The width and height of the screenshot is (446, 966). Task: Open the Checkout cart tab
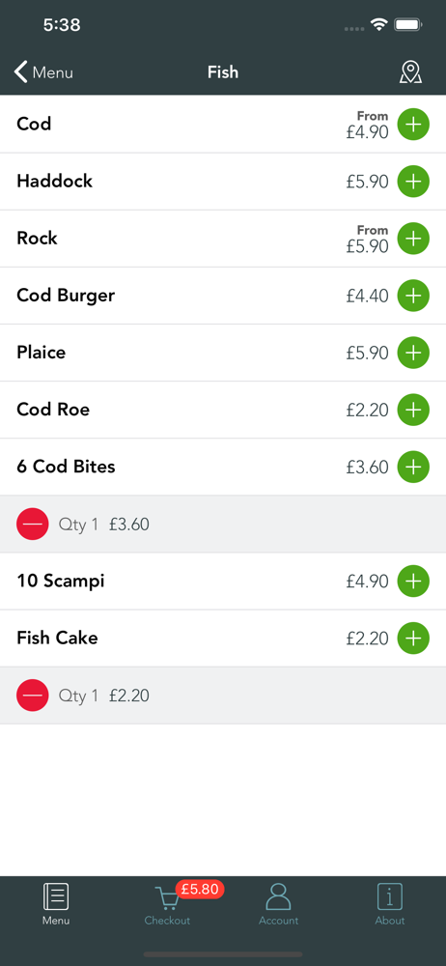coord(167,904)
